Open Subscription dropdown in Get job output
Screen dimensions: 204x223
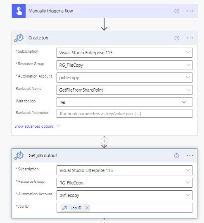click(124, 170)
